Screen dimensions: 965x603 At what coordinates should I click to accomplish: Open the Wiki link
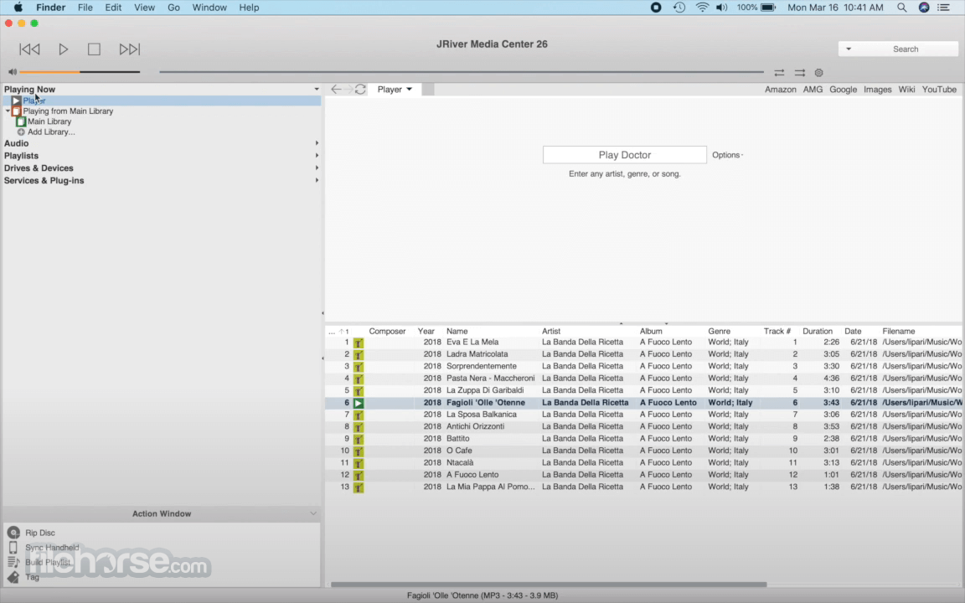906,90
